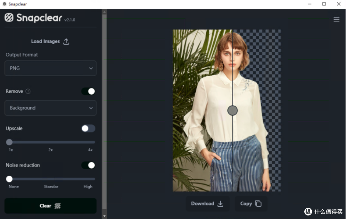Click the v2.1.0 version label
The height and width of the screenshot is (219, 346).
(70, 20)
